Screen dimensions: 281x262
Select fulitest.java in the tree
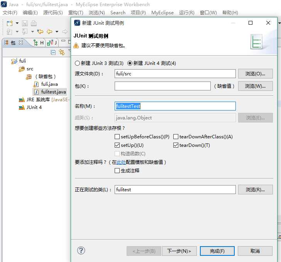click(x=50, y=92)
